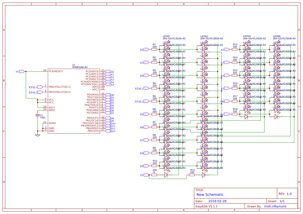Select resistor R1 in the schematic
This screenshot has height=214, width=303.
point(155,49)
